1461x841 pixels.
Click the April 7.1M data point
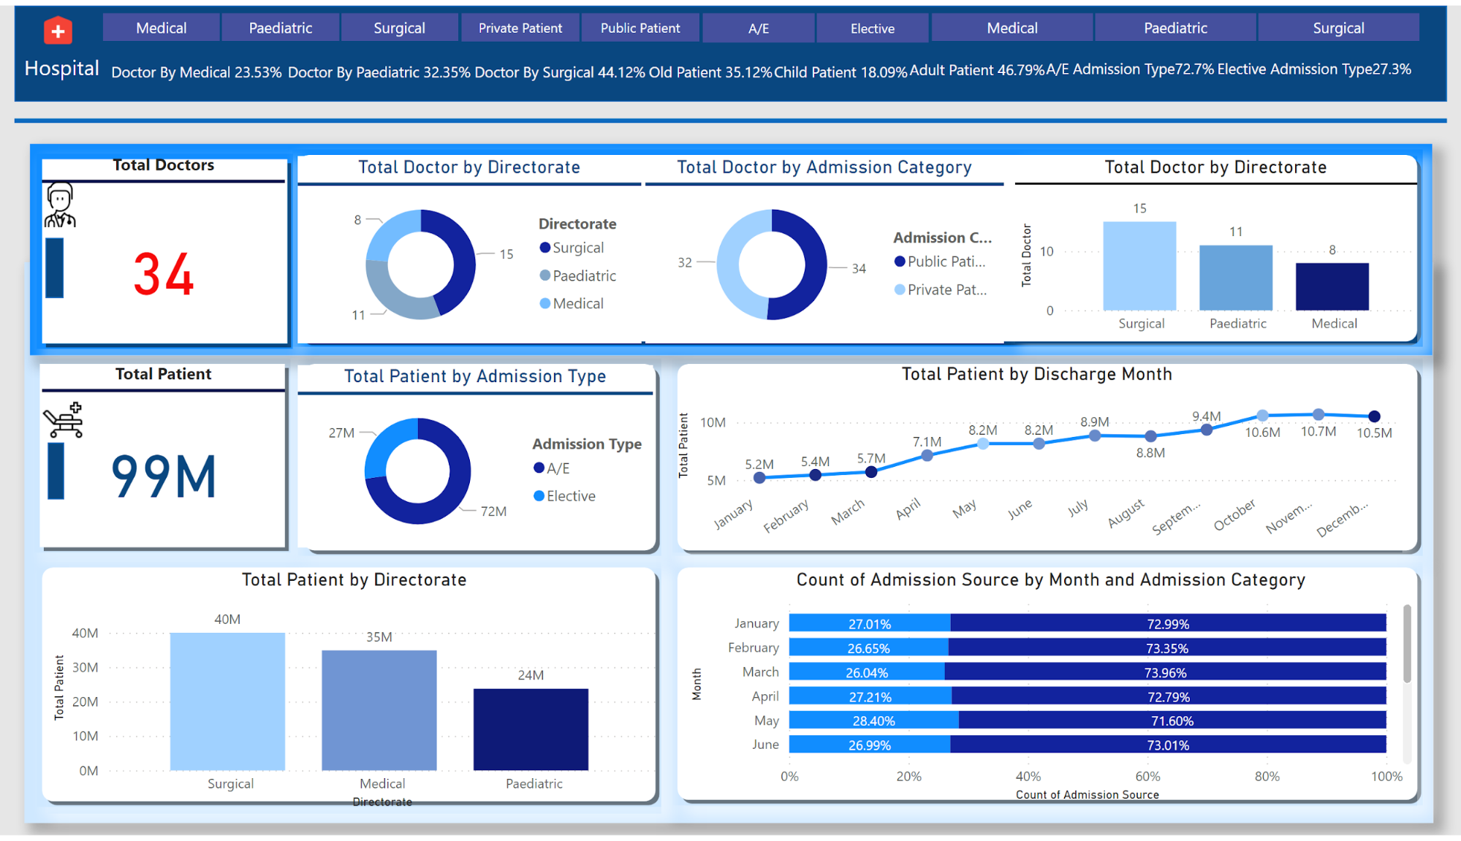click(x=927, y=456)
